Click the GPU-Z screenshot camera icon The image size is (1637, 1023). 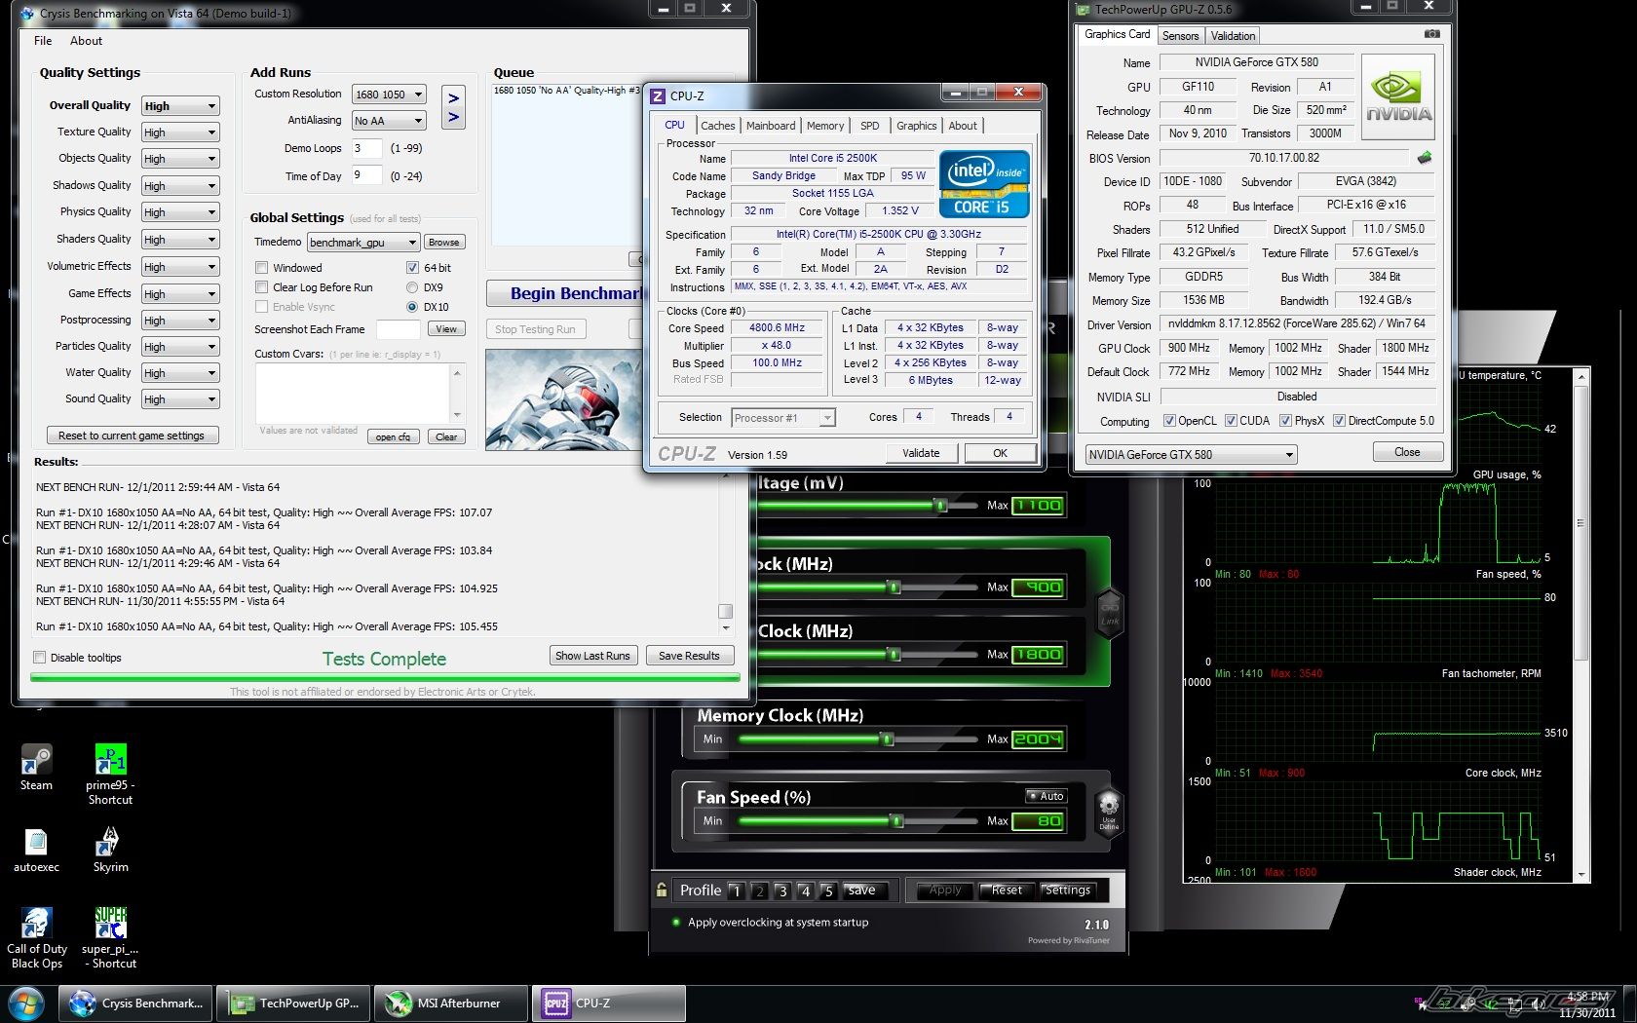pyautogui.click(x=1431, y=34)
